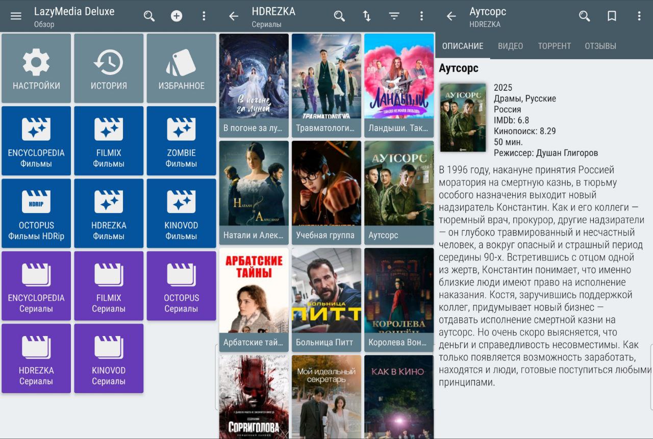Tap the Аутсорс poster in the description
Screen dimensions: 653x439
point(463,118)
